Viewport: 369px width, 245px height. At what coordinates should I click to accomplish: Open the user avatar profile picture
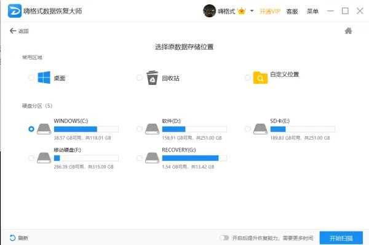(209, 11)
